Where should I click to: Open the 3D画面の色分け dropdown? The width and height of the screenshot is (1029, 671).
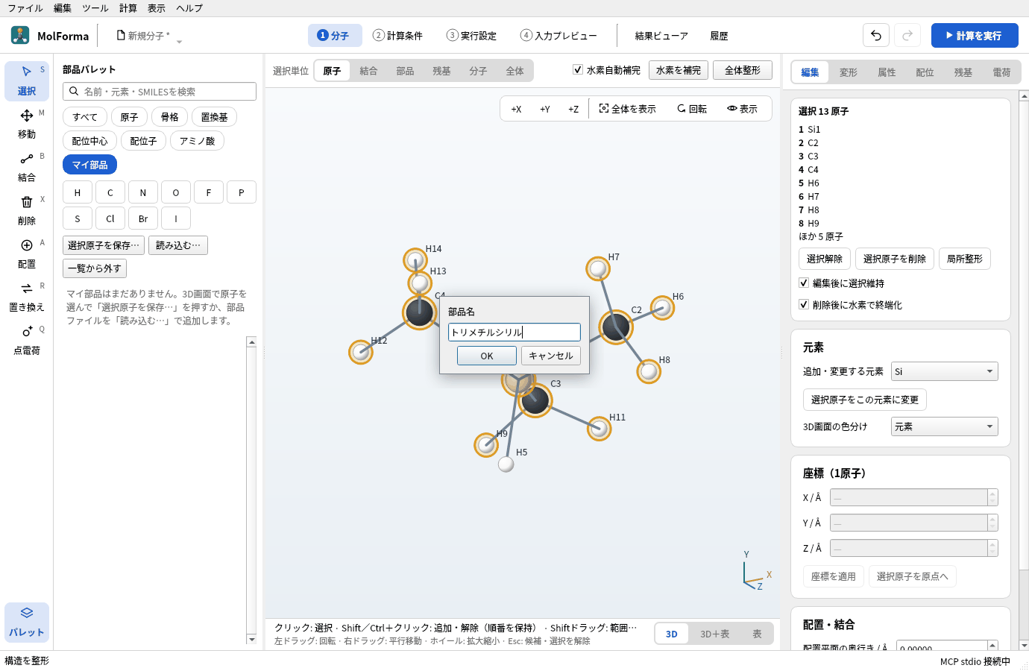click(945, 426)
